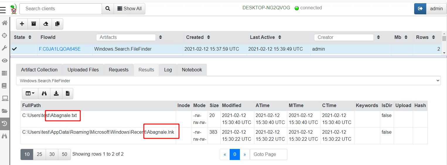The image size is (447, 165).
Task: Click the eraser icon in the flows toolbar
Action: click(x=46, y=24)
